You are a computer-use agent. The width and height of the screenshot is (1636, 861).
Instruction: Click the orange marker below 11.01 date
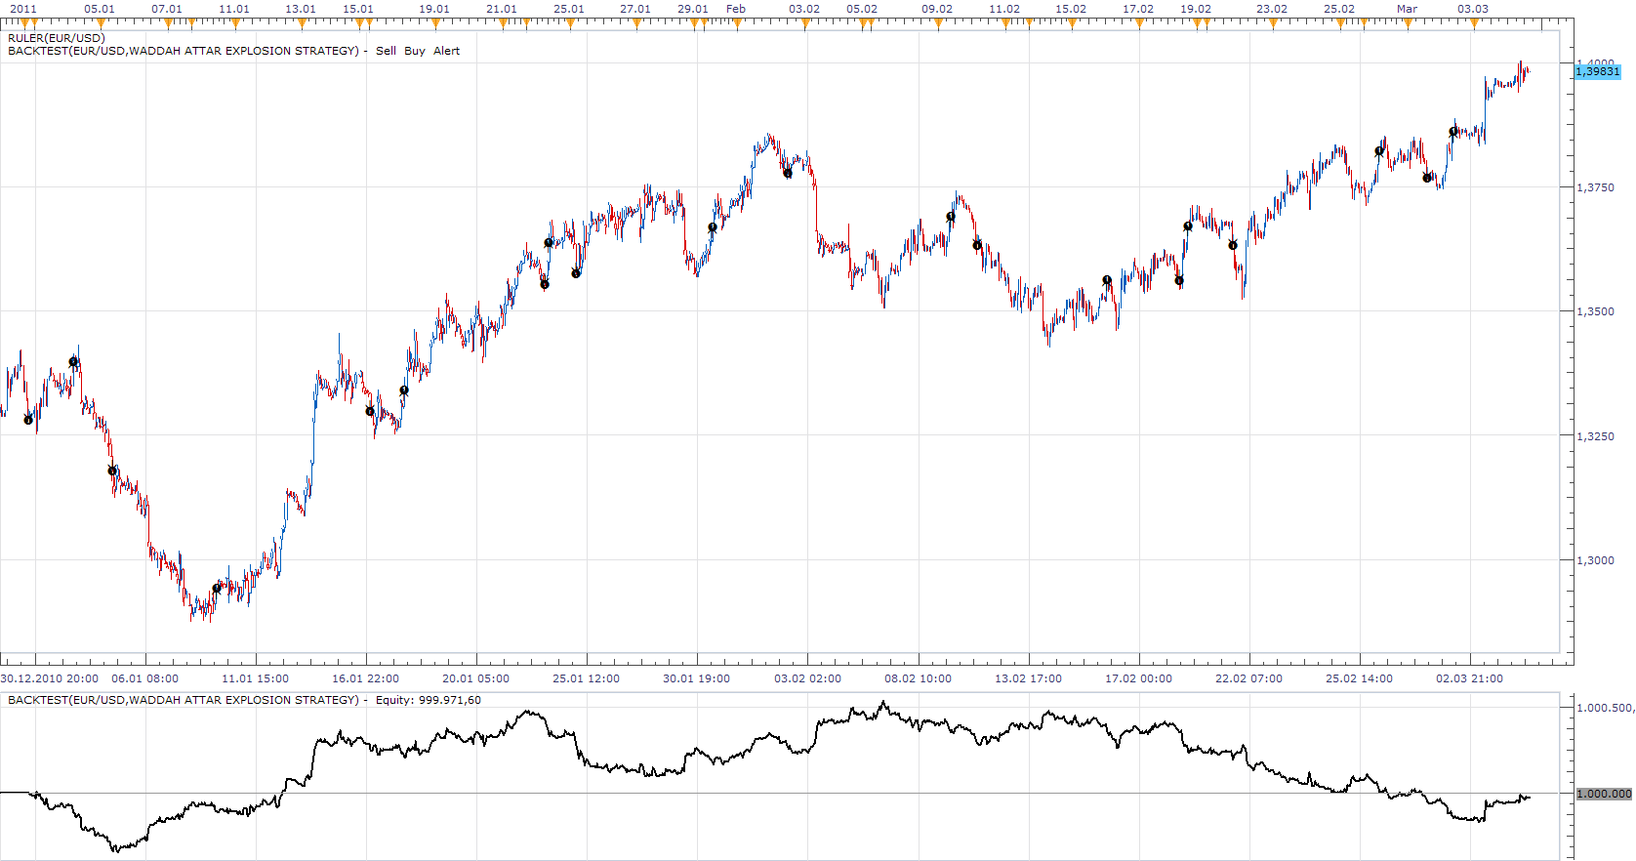234,23
